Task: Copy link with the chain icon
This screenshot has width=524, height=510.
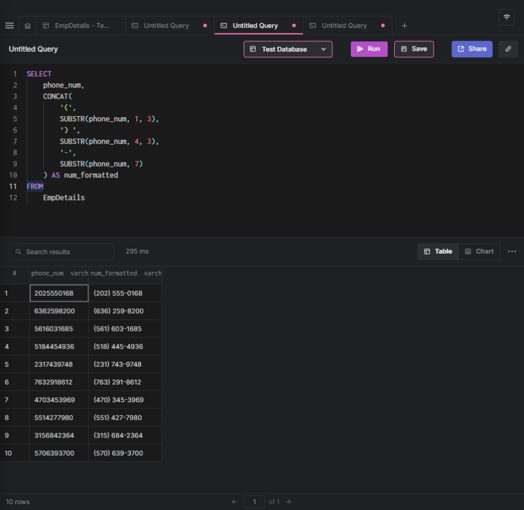Action: coord(508,49)
